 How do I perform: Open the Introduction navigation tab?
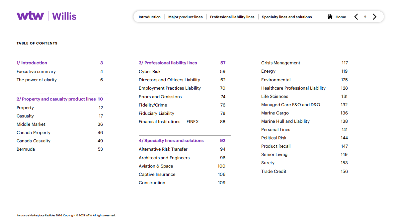pyautogui.click(x=149, y=17)
